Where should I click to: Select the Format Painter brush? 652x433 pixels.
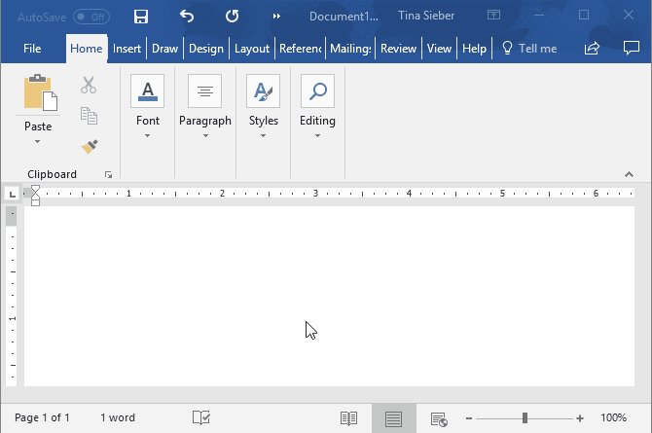[x=90, y=146]
